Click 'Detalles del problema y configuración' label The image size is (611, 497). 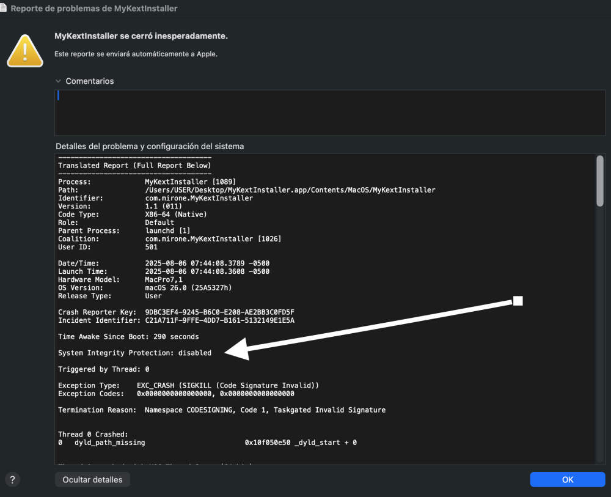click(x=150, y=146)
